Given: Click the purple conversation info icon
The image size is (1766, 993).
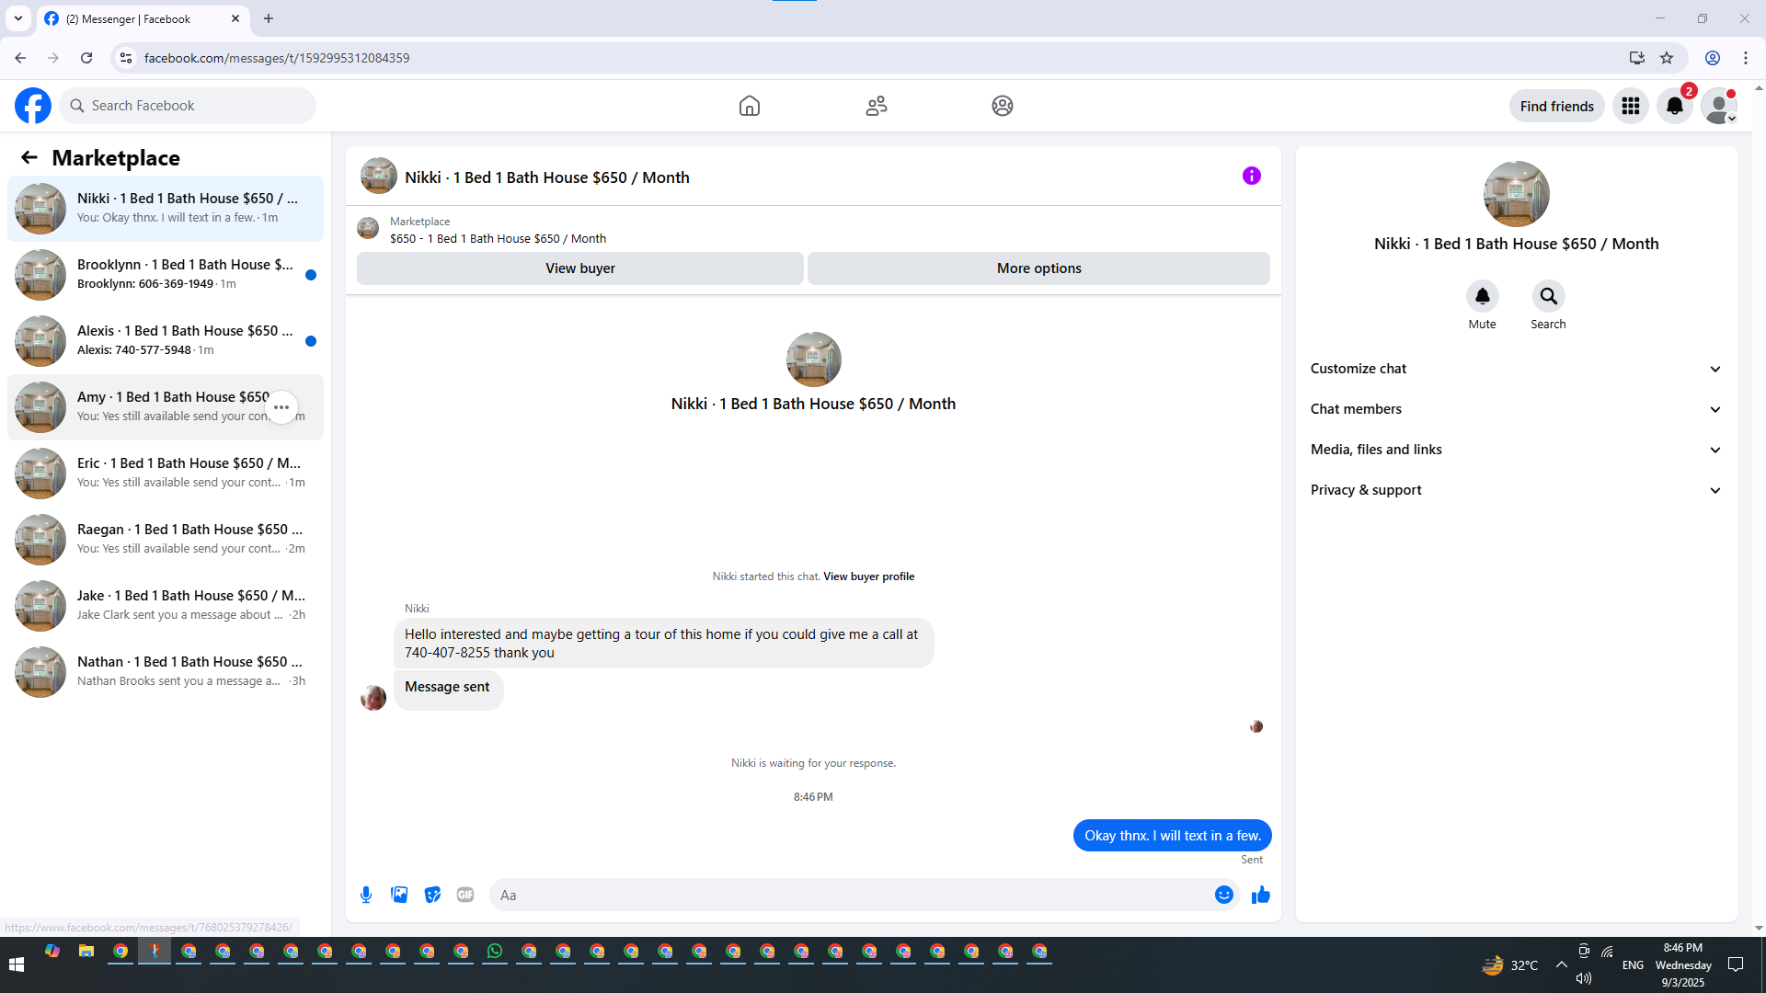Looking at the screenshot, I should (x=1252, y=176).
